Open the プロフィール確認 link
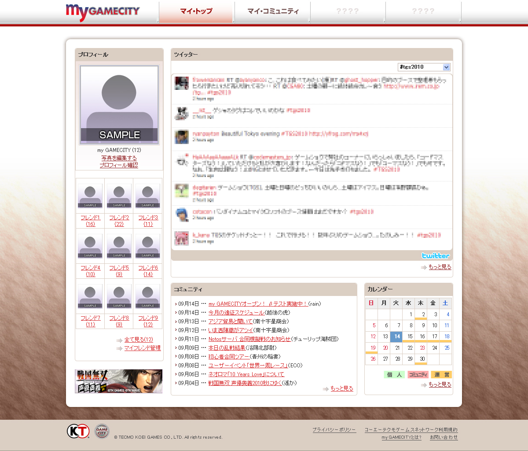The image size is (528, 451). [119, 165]
